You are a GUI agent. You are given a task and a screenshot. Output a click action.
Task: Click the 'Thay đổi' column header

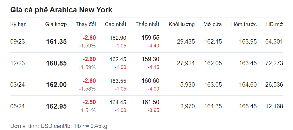[86, 25]
